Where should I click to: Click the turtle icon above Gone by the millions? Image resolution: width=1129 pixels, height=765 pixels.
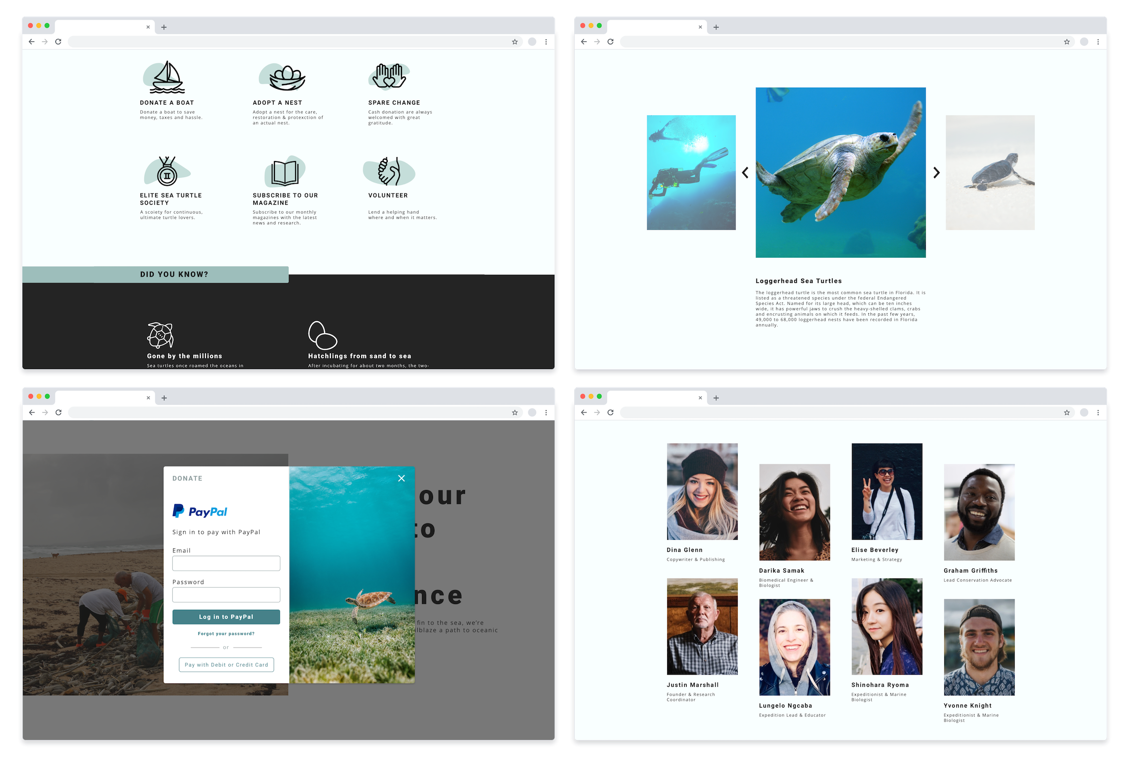point(161,335)
